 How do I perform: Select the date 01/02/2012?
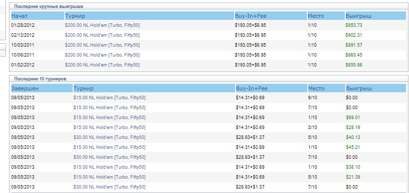23,65
